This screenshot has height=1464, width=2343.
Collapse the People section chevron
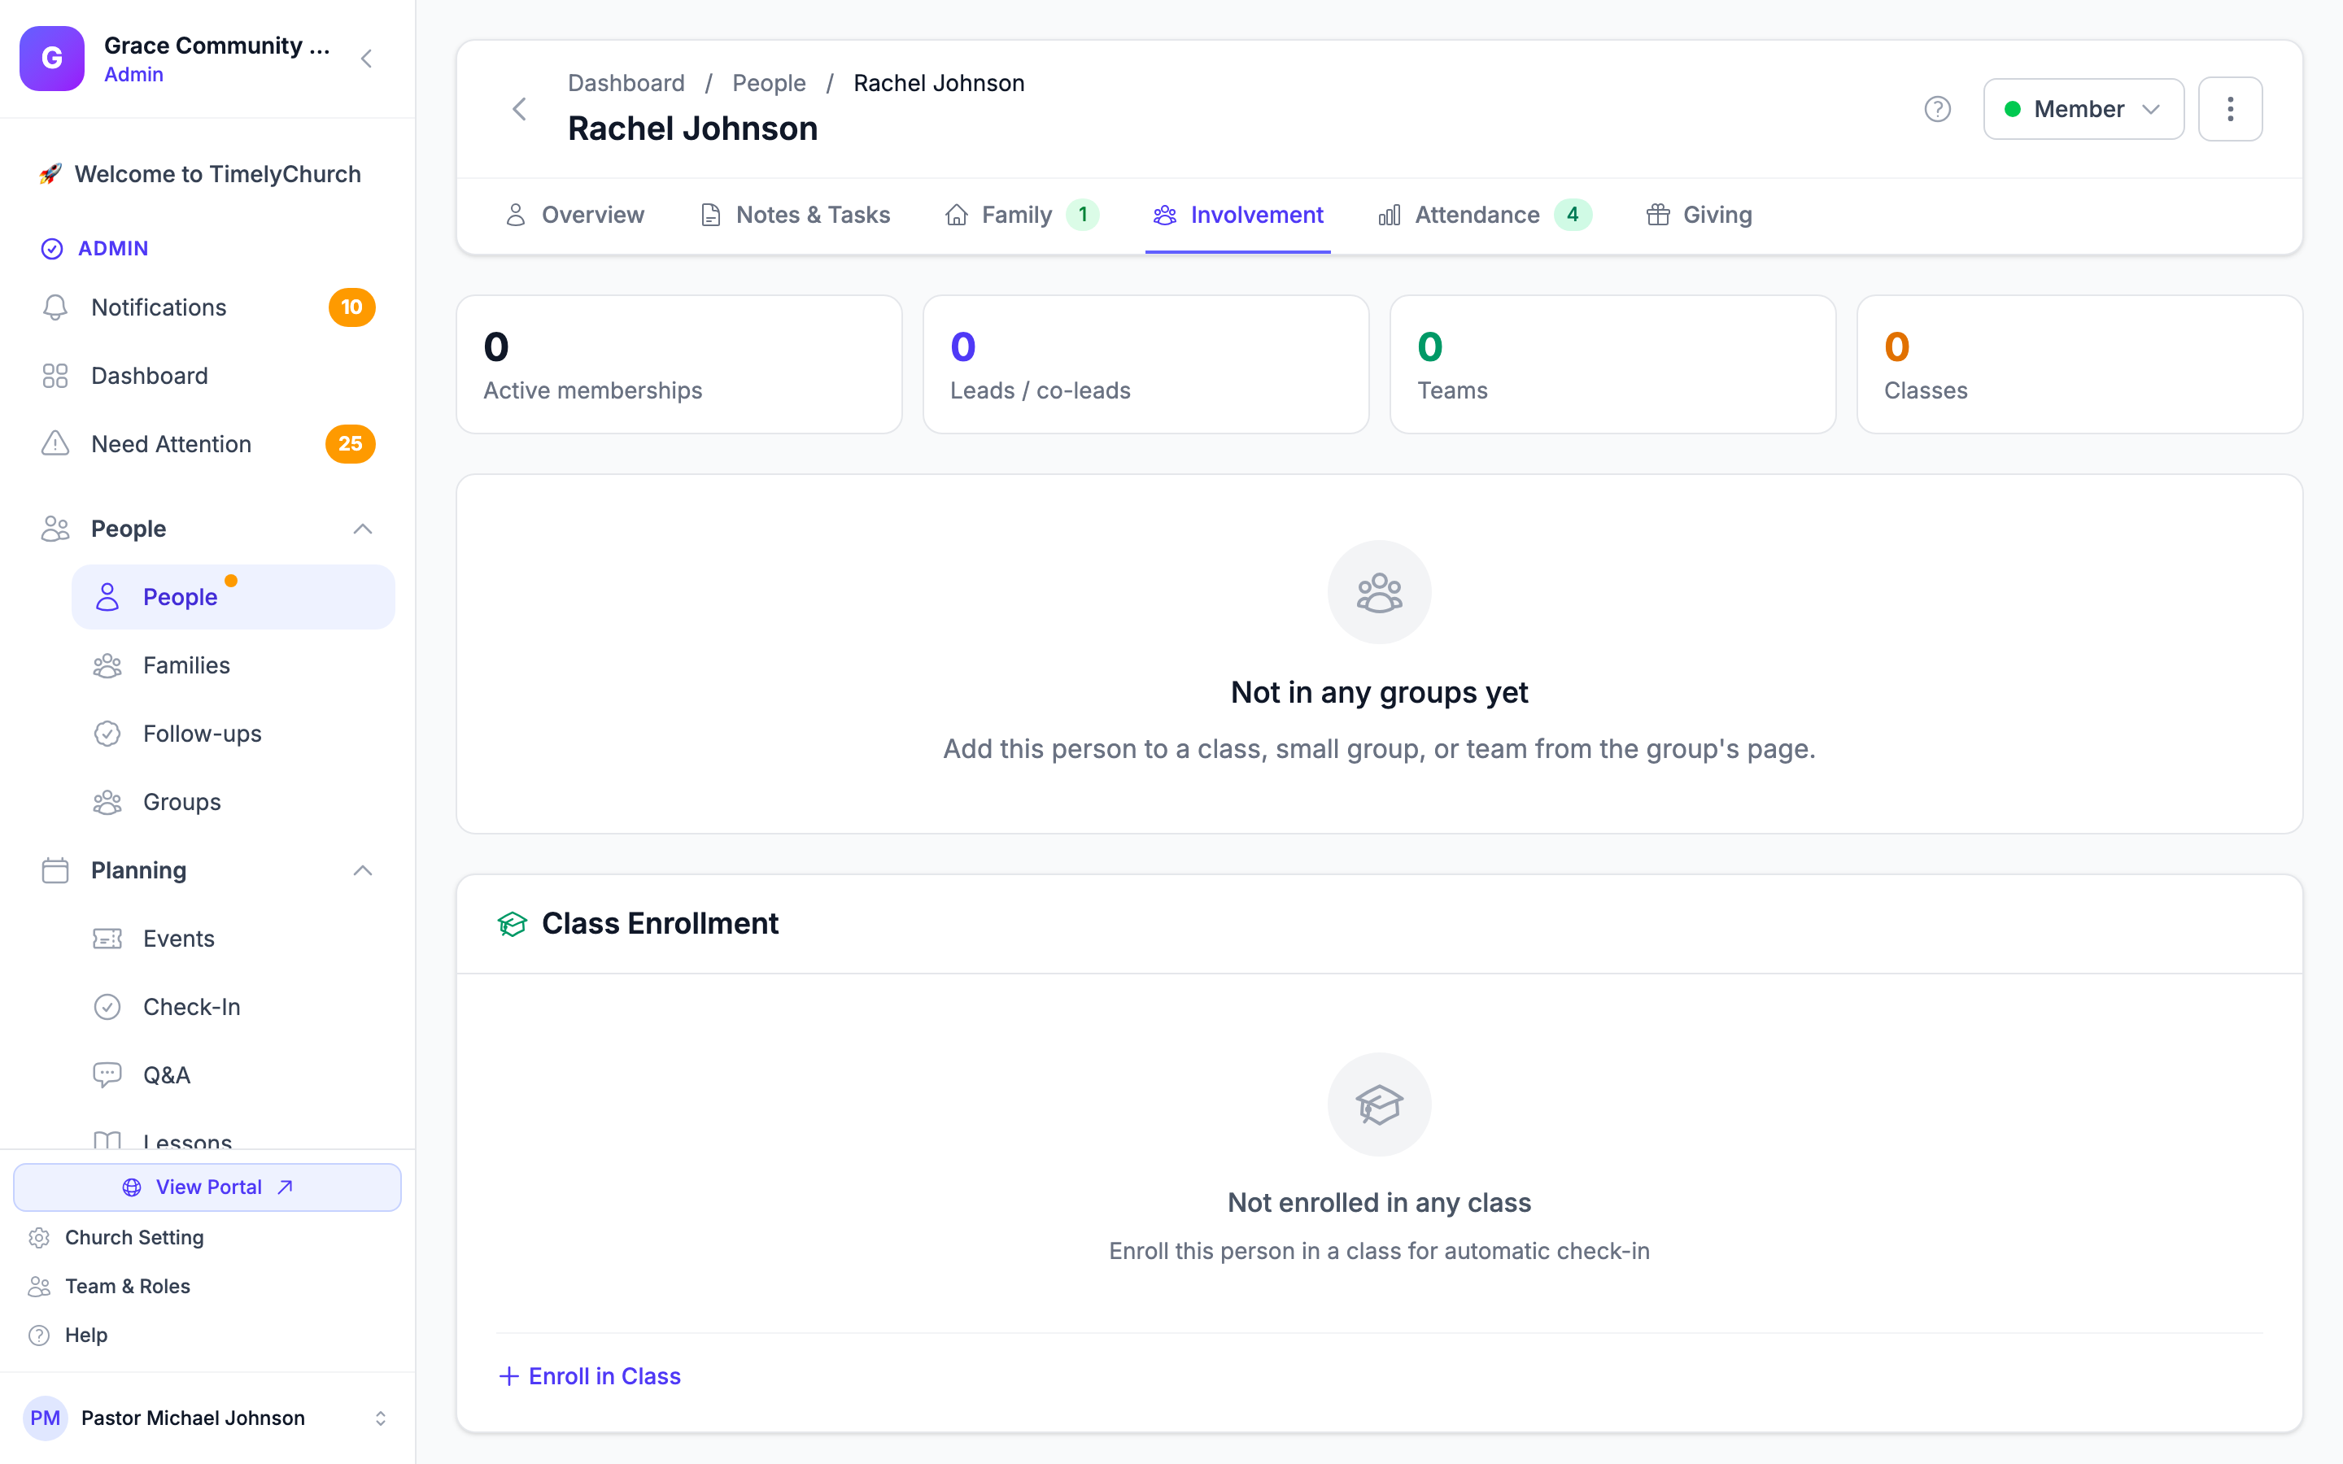tap(362, 529)
